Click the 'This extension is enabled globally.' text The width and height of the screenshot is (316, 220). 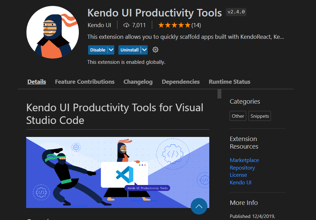pos(126,62)
